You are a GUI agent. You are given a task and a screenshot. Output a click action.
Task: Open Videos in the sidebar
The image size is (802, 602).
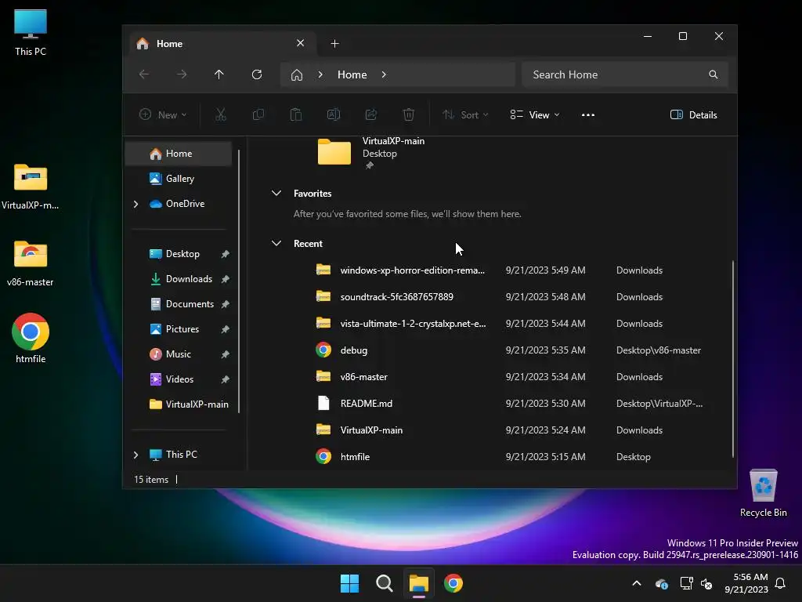[x=179, y=379]
